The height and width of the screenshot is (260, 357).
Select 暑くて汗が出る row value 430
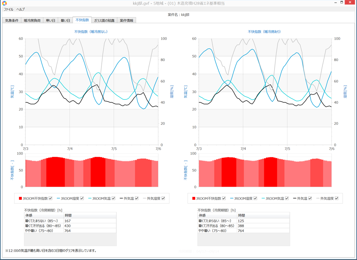coord(67,226)
